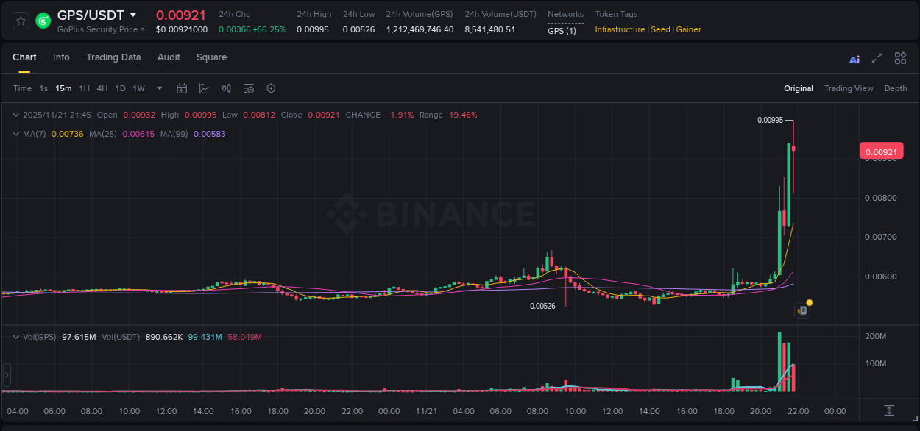The height and width of the screenshot is (431, 920).
Task: Open the extra intervals dropdown after 1W
Action: coord(159,88)
